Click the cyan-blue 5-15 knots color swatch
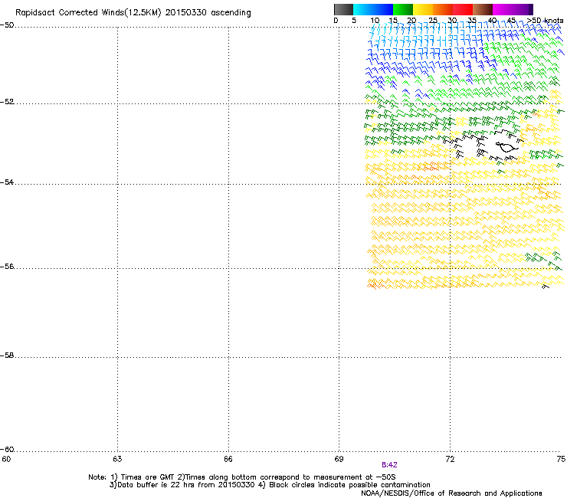Screen dimensions: 567x498 (373, 9)
